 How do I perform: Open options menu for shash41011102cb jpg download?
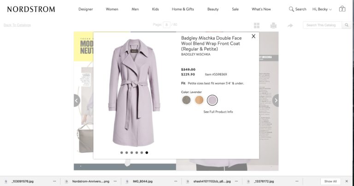(x=236, y=181)
